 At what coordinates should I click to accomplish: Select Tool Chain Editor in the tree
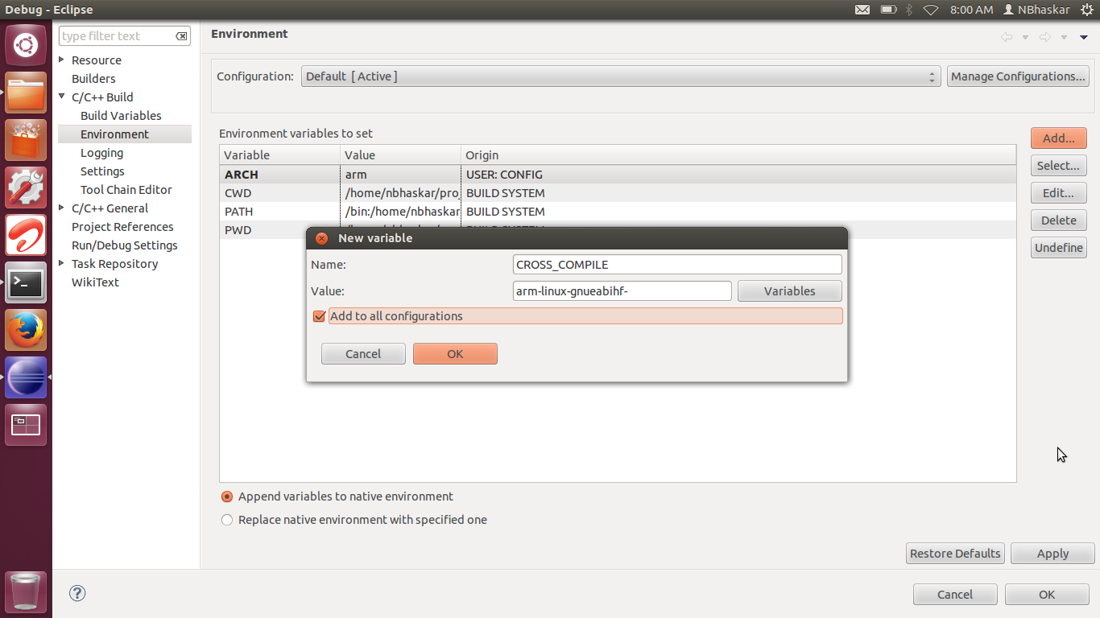[126, 190]
